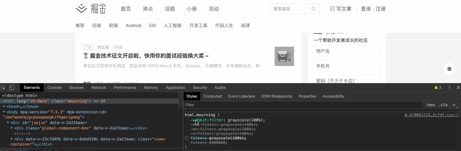461x151 pixels.
Task: Select the 人工智能 category
Action: coord(173,25)
